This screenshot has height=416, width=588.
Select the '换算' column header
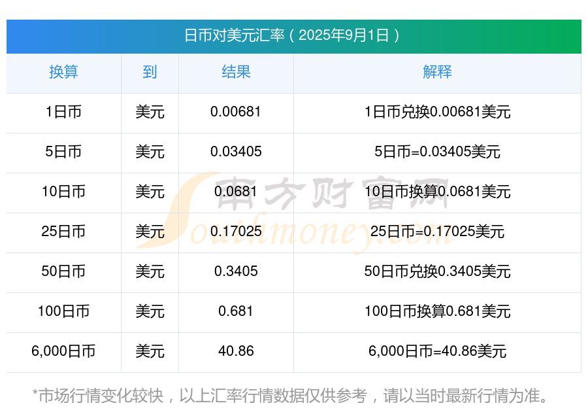tap(64, 72)
